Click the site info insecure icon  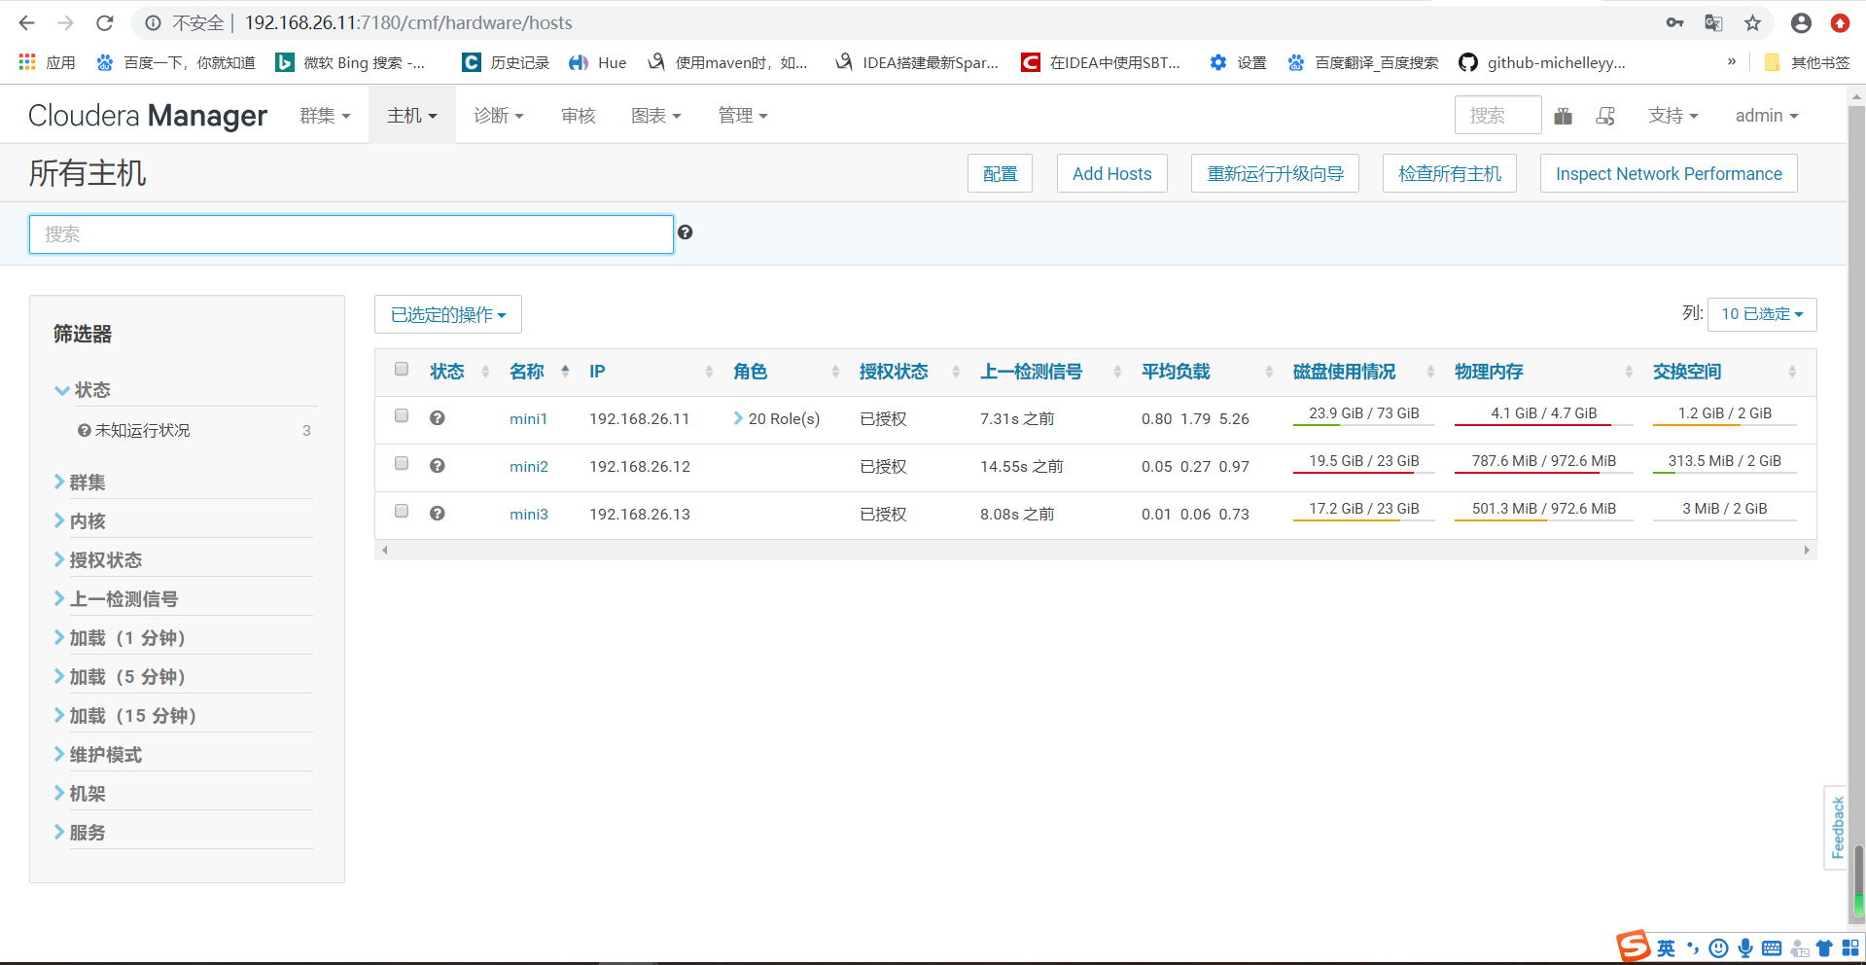153,22
